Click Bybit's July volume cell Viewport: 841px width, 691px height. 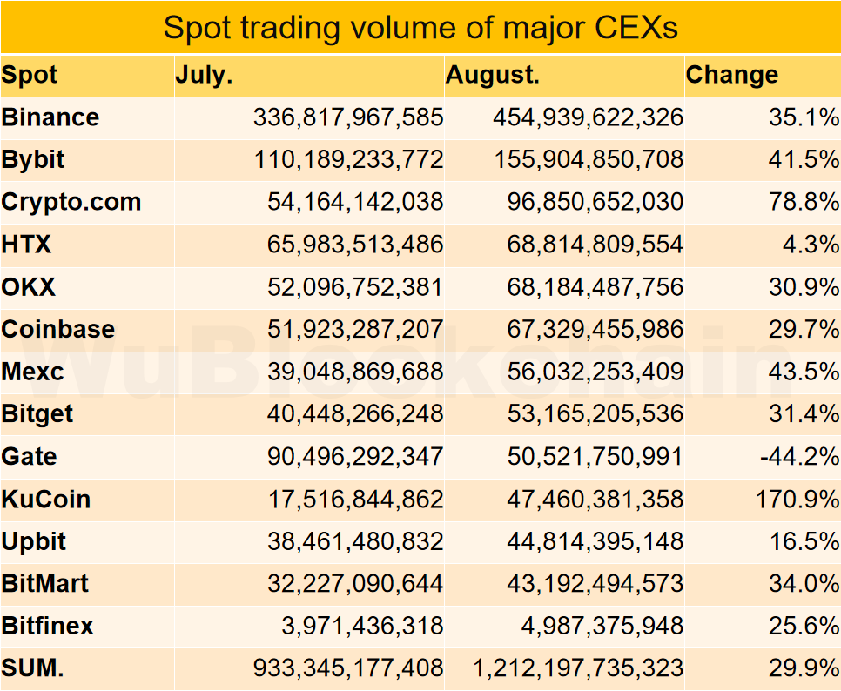point(309,160)
